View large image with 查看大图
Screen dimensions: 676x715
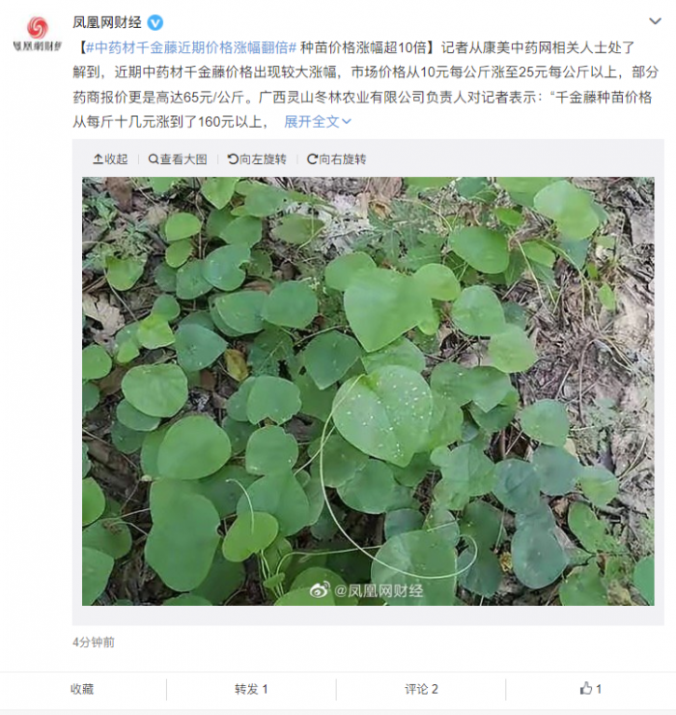click(x=178, y=159)
